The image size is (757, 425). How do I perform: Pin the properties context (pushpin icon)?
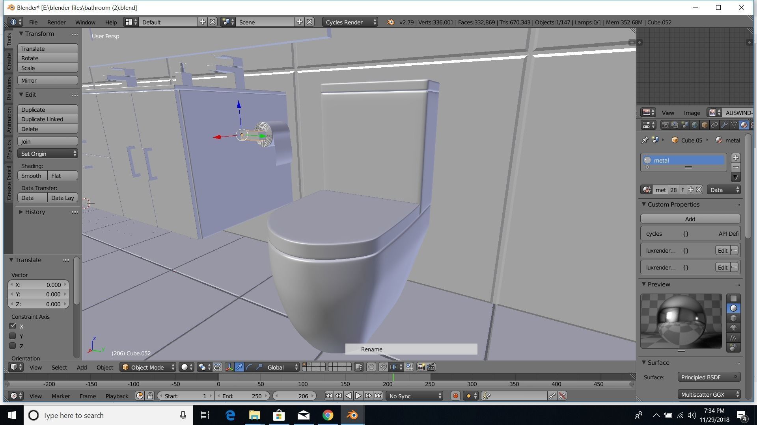point(645,140)
